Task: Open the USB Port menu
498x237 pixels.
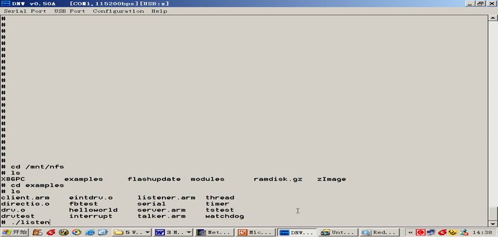Action: coord(69,11)
